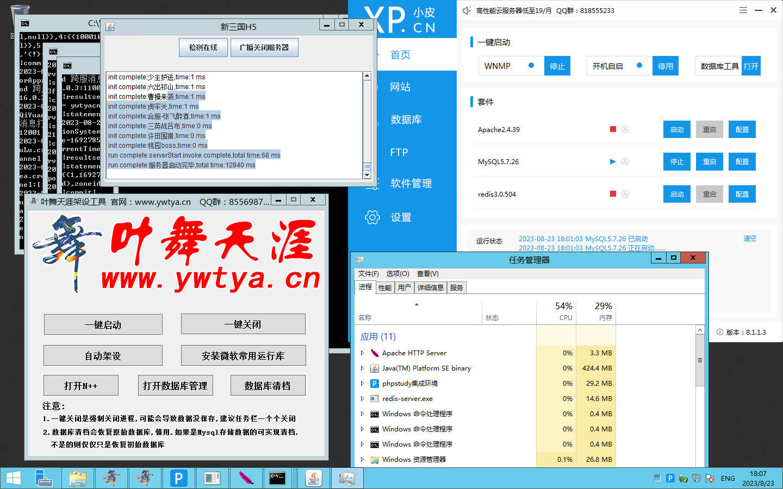Click the 清空 link in 运行状态
The width and height of the screenshot is (783, 489).
tap(750, 239)
